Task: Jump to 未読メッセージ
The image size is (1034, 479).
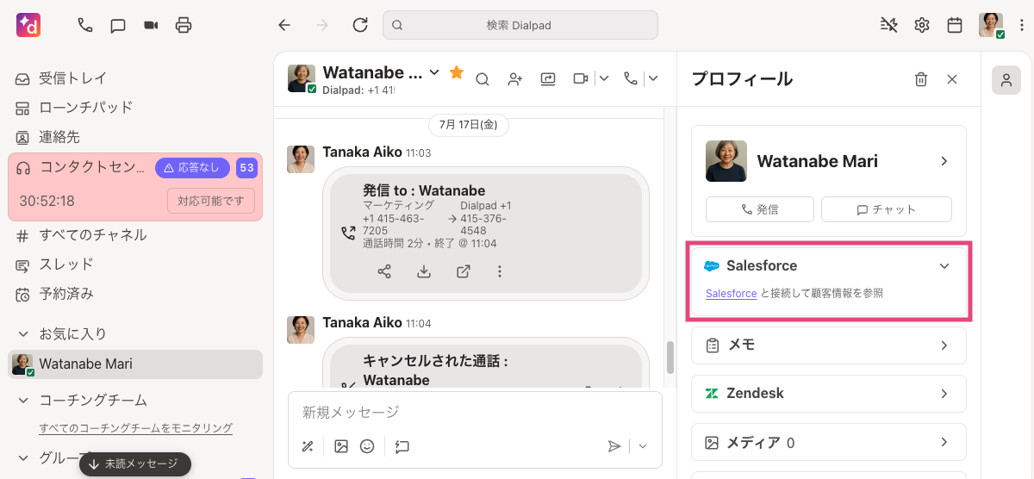Action: click(x=135, y=463)
